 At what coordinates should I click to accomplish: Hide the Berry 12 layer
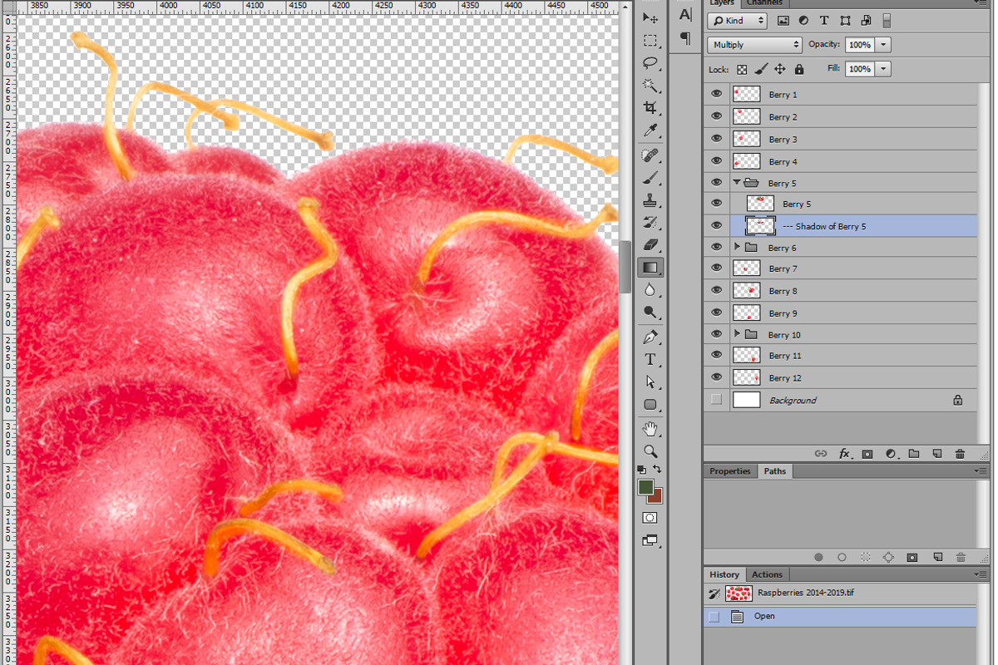click(x=717, y=377)
